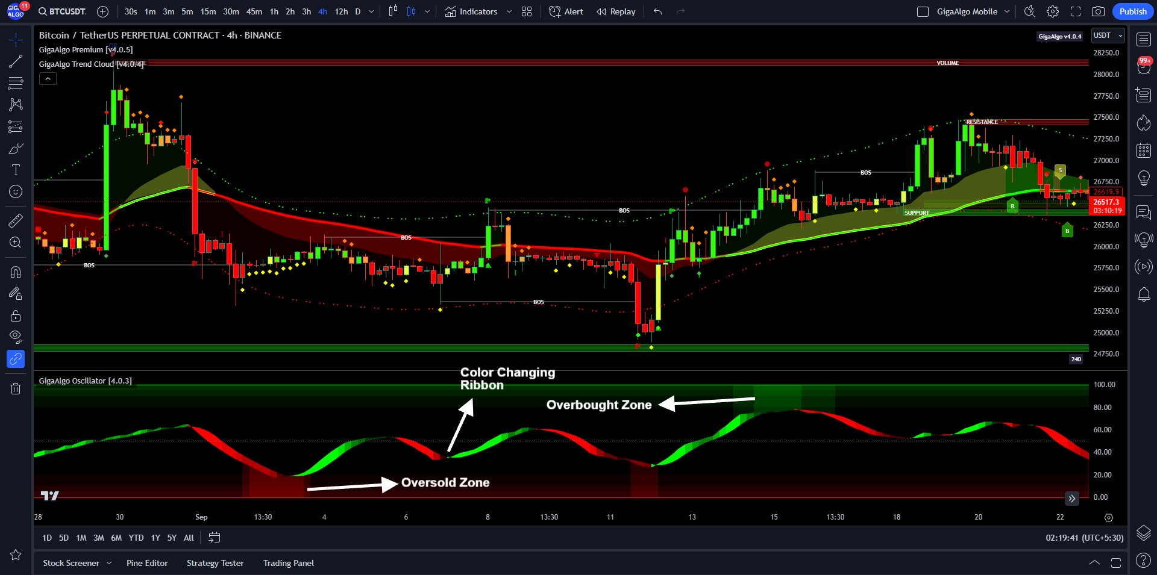Select the candlestick chart type
1157x575 pixels.
click(x=412, y=11)
